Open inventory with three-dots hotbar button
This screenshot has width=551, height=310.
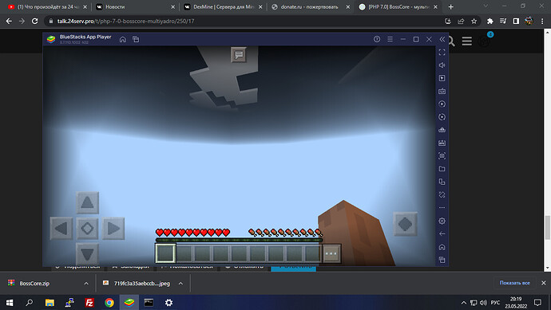[x=331, y=253]
